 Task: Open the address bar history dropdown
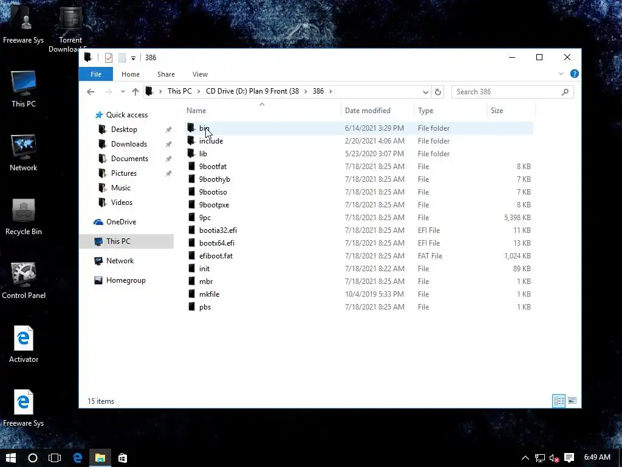tap(425, 92)
